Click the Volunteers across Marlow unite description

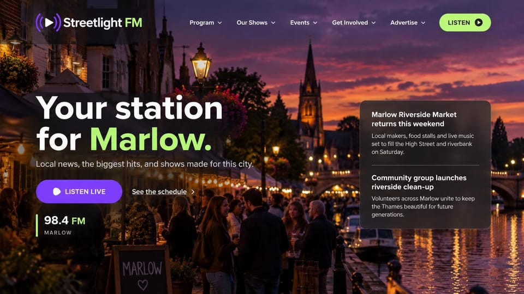tap(423, 207)
